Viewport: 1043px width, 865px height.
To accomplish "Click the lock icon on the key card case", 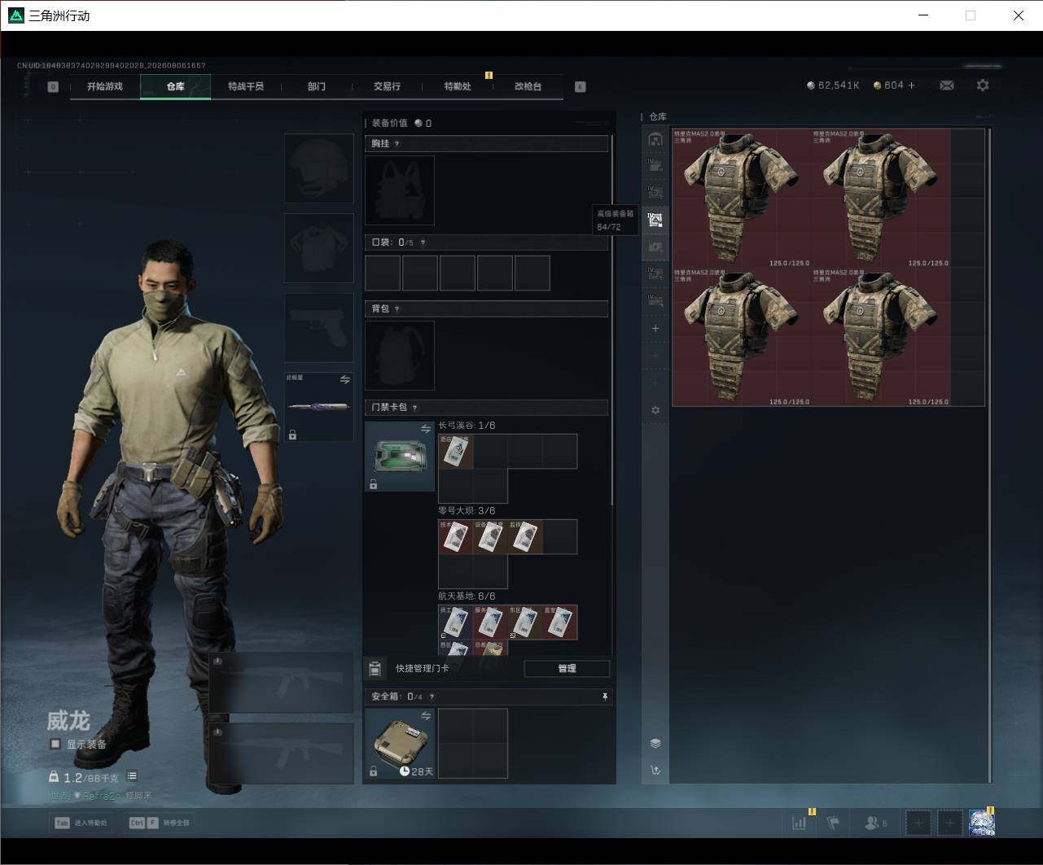I will 373,484.
